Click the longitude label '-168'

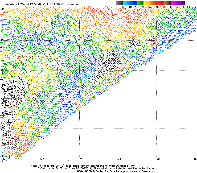(x=157, y=159)
